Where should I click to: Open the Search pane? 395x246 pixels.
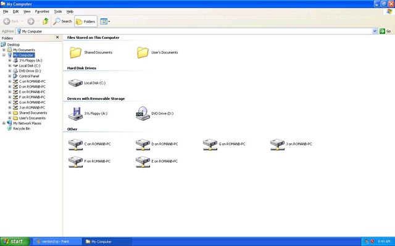click(x=62, y=22)
